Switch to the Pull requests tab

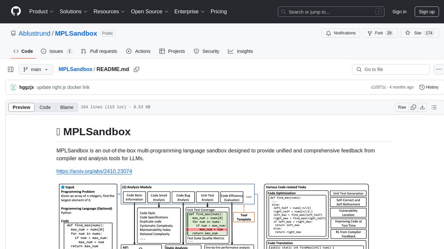[x=99, y=51]
